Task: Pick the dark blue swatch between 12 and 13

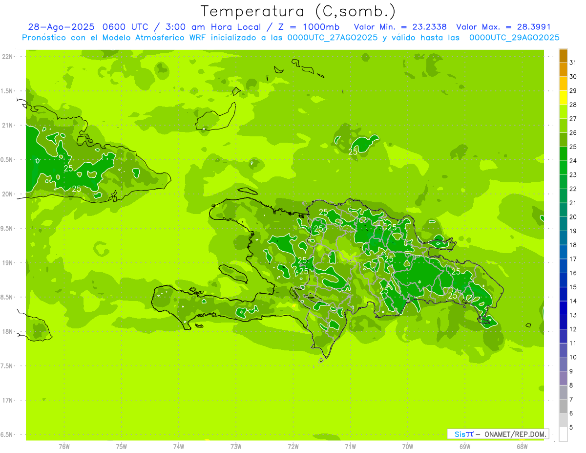Action: (x=563, y=323)
